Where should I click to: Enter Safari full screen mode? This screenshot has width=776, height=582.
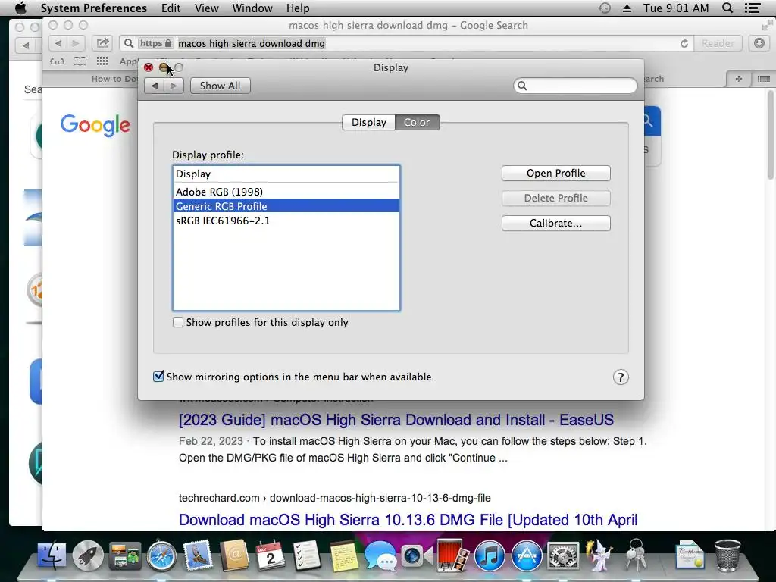tap(767, 25)
